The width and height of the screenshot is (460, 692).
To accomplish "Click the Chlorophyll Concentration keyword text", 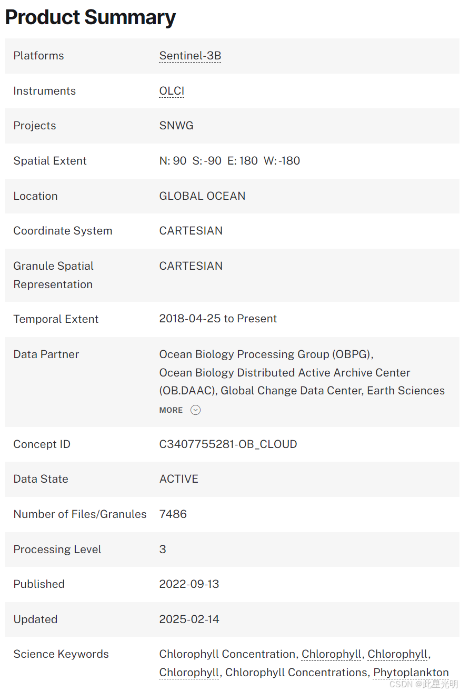I will pyautogui.click(x=228, y=654).
